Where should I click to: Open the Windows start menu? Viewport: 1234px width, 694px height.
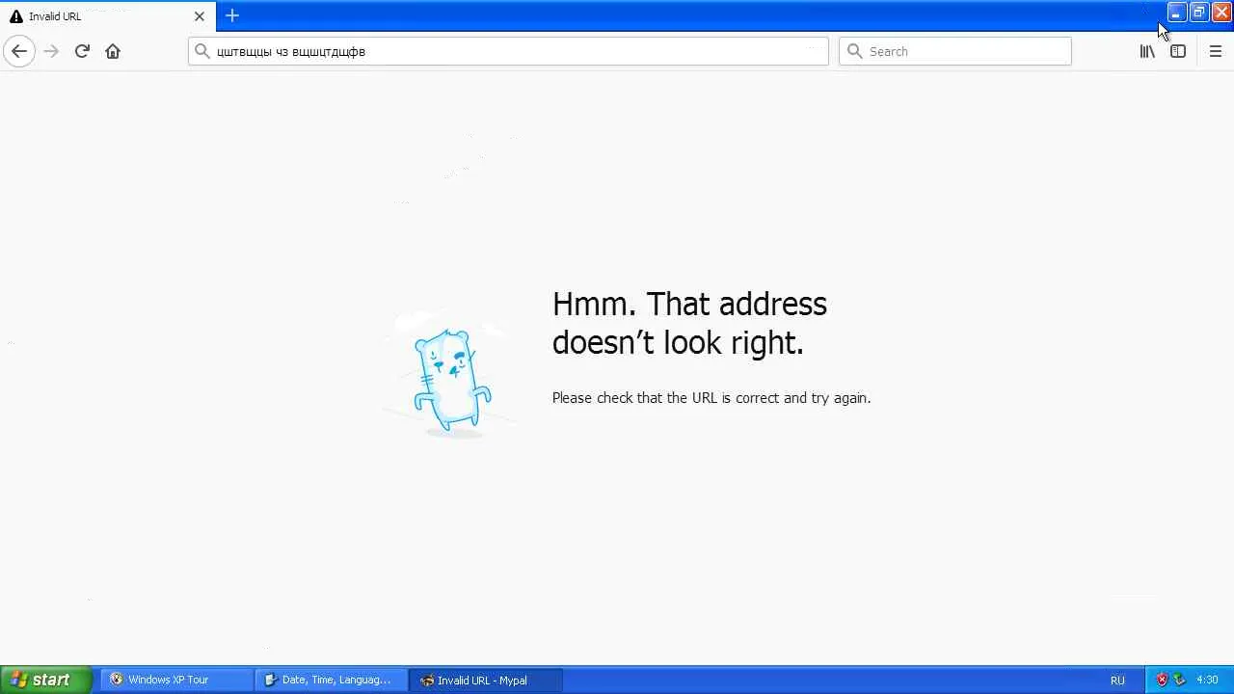click(45, 680)
